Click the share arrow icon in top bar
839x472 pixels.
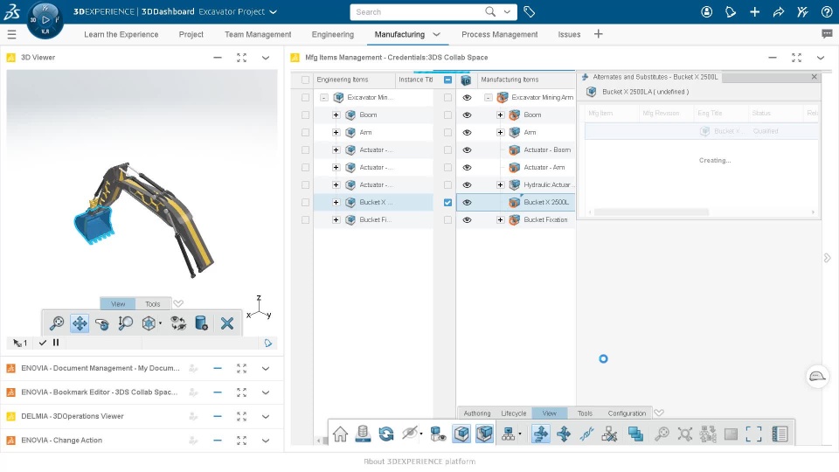click(779, 11)
